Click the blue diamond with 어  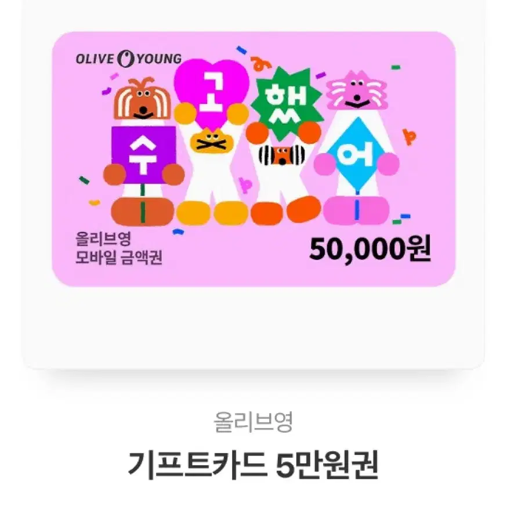point(357,154)
